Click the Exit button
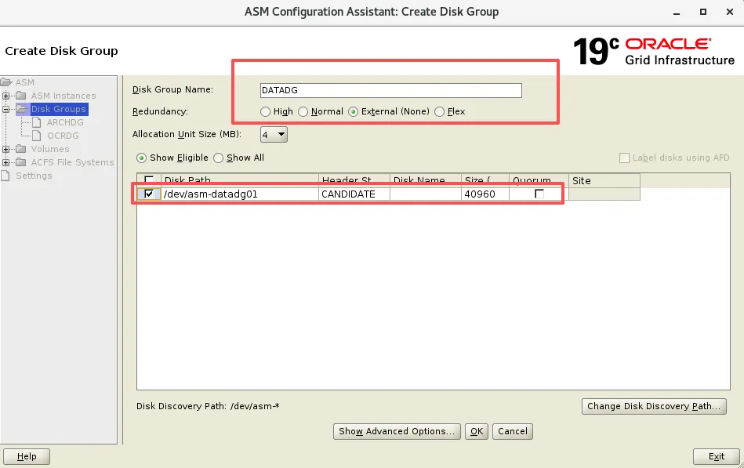This screenshot has height=468, width=744. tap(717, 456)
